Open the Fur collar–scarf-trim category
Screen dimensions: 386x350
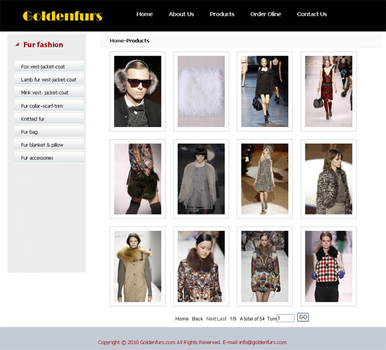coord(49,106)
